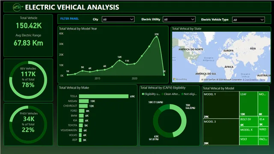Click the Eligibility u... legend item
The image size is (274, 154).
click(x=151, y=94)
